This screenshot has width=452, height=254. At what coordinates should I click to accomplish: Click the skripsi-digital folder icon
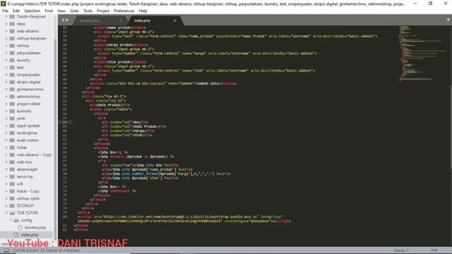point(12,82)
